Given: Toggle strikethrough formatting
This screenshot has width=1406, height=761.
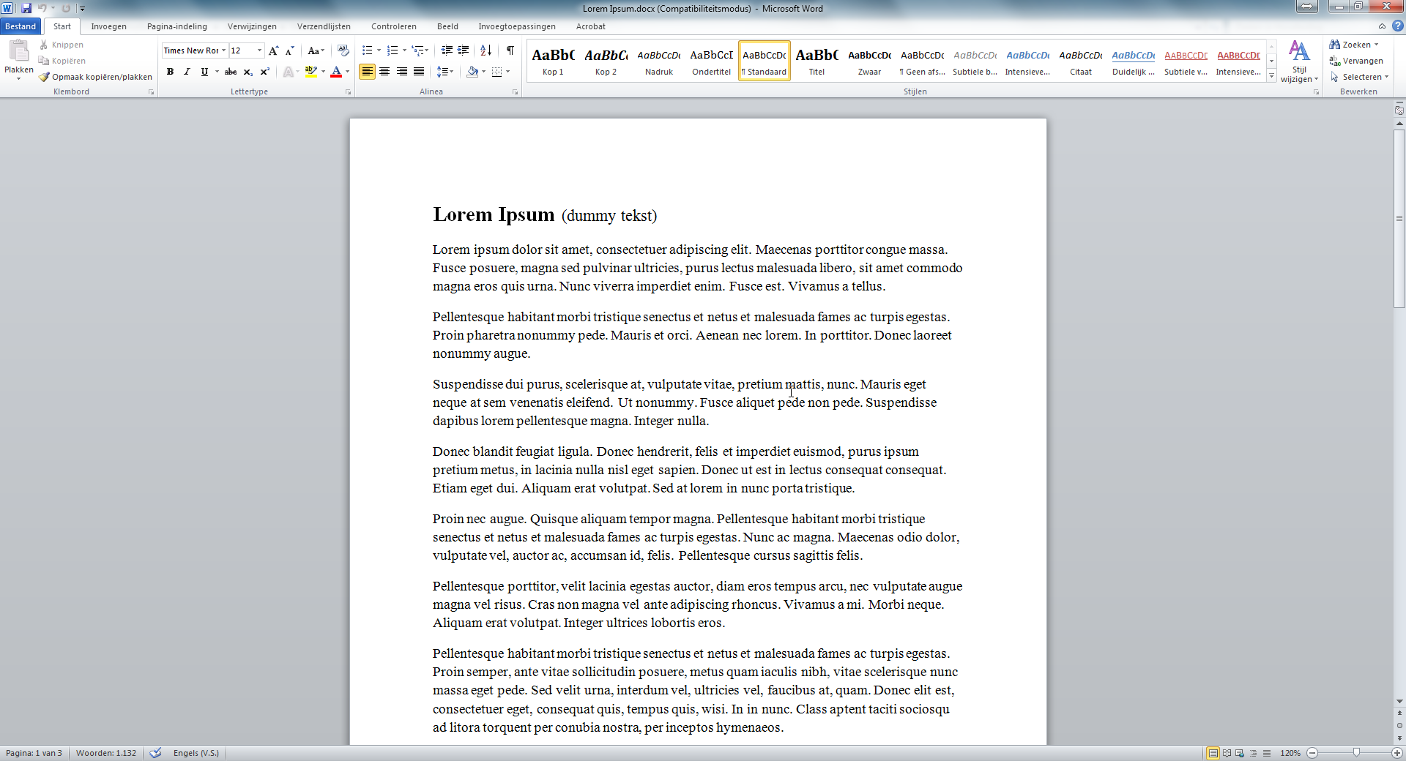Looking at the screenshot, I should (x=231, y=72).
